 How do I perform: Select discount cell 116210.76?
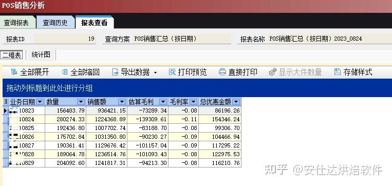[220, 163]
